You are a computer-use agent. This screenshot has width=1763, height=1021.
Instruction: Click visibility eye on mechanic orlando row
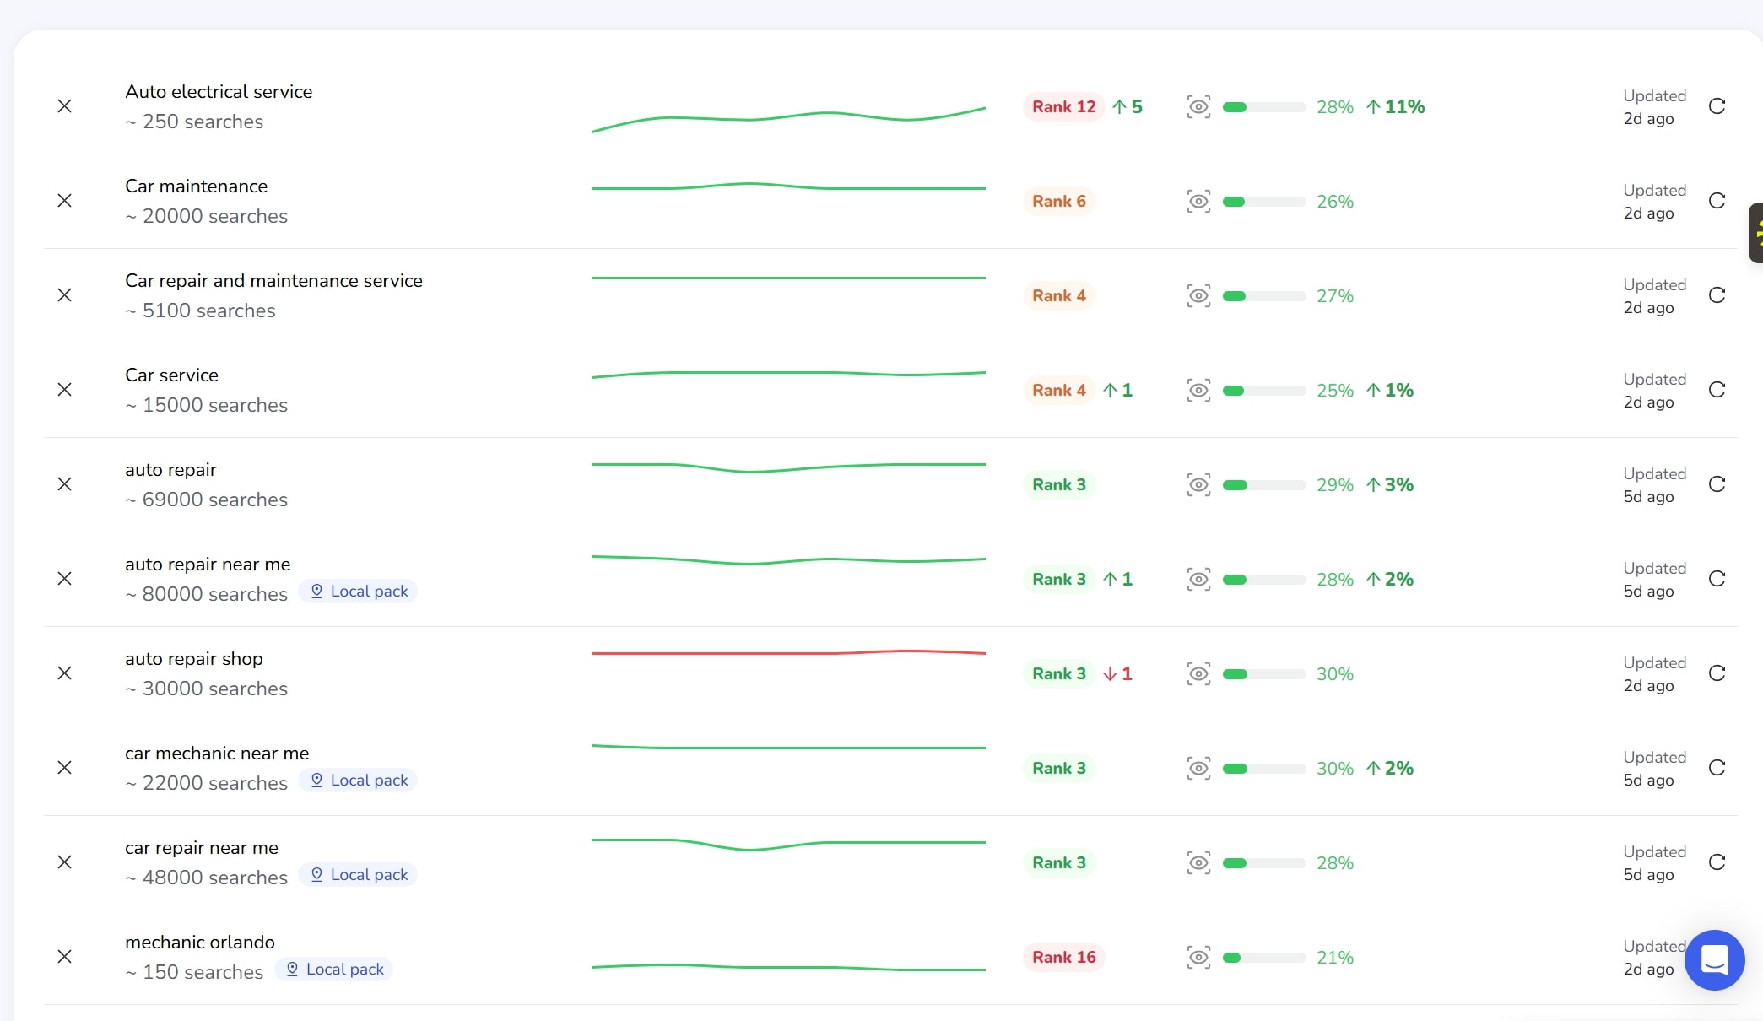point(1198,957)
